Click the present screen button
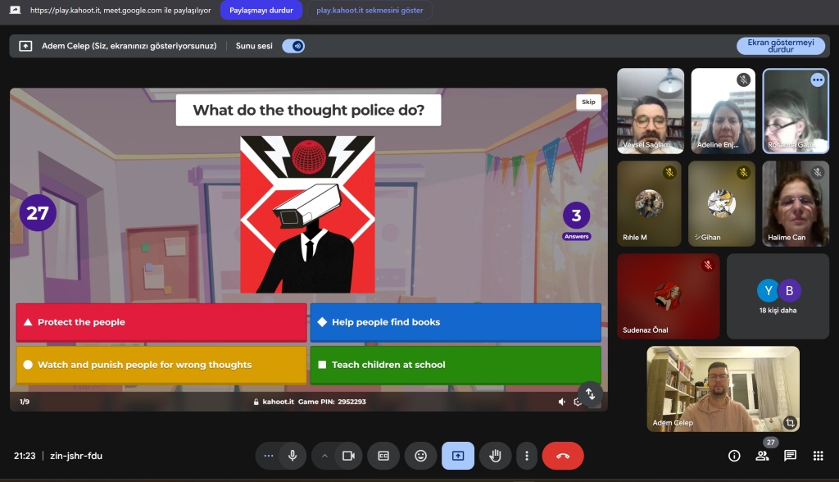The height and width of the screenshot is (482, 839). click(458, 456)
